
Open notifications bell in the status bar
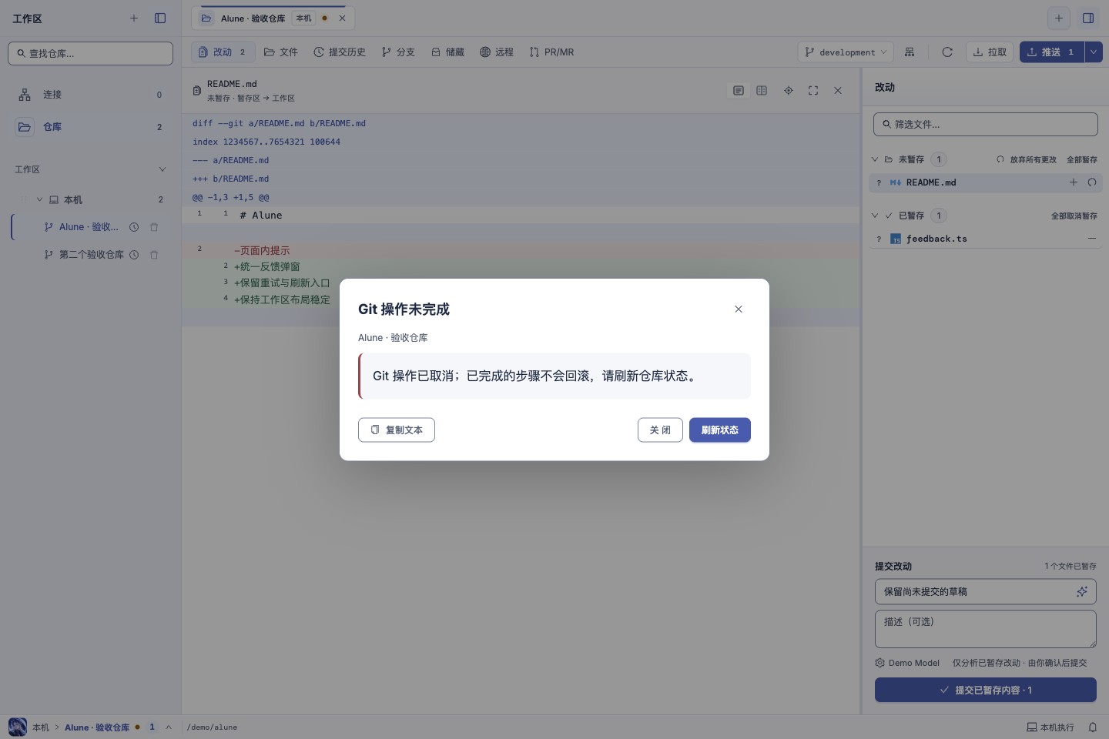(1093, 727)
